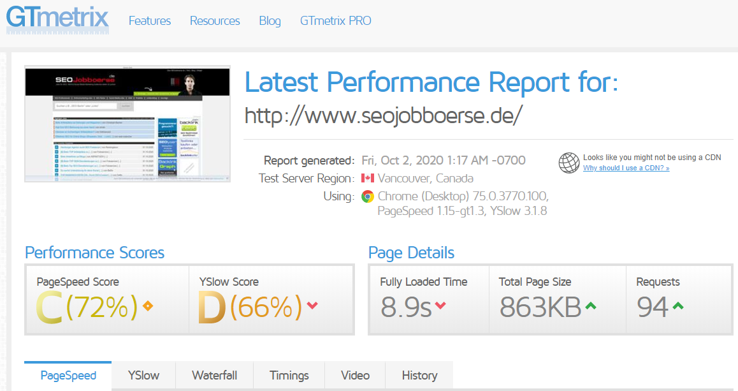Screen dimensions: 738x391
Task: Open the GTmetrix PRO page
Action: coord(336,20)
